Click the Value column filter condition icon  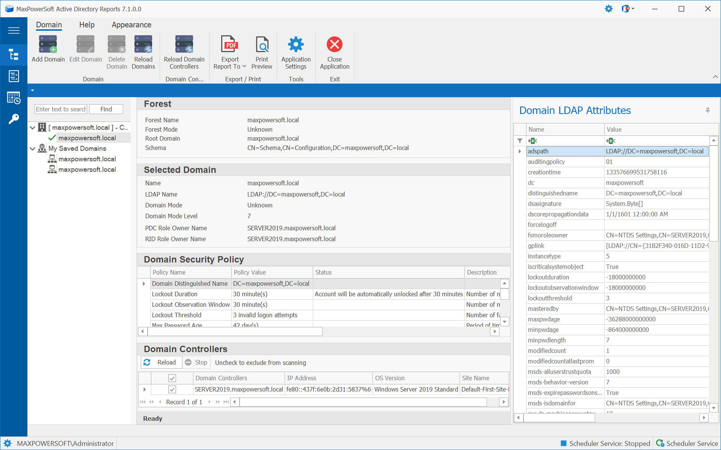pyautogui.click(x=611, y=141)
